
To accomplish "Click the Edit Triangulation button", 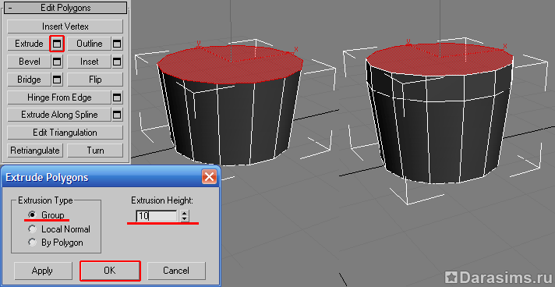I will click(65, 133).
